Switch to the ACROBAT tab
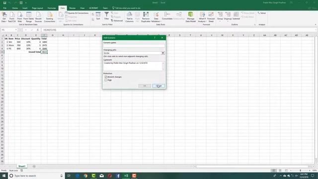 pyautogui.click(x=93, y=8)
